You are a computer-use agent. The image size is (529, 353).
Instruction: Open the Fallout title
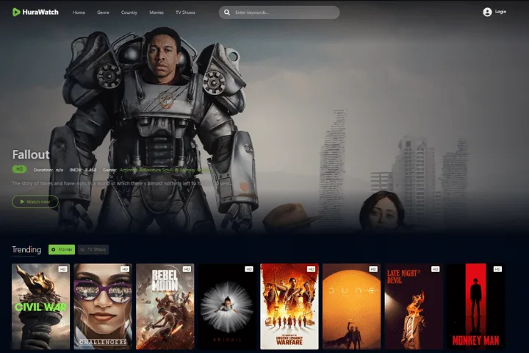[31, 154]
